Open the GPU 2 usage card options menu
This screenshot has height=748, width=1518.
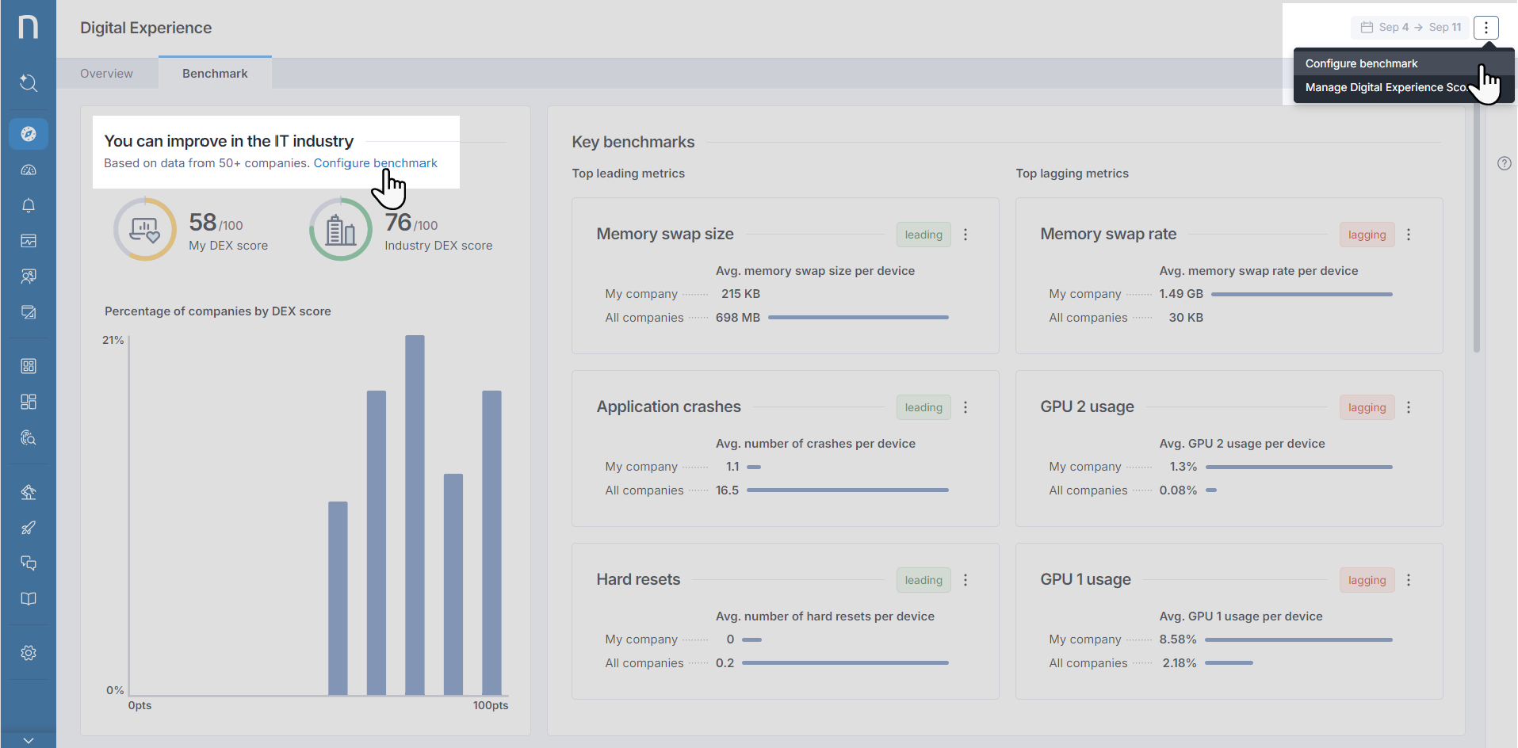[x=1408, y=407]
